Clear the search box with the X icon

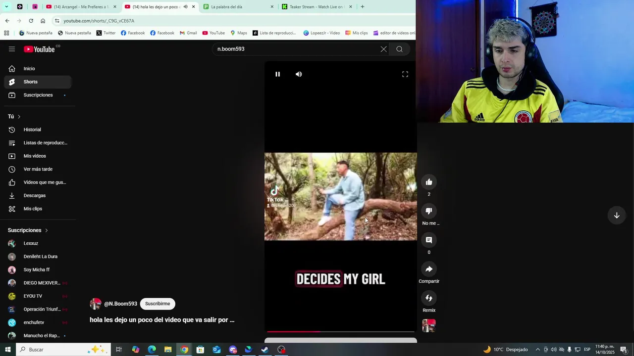(383, 49)
